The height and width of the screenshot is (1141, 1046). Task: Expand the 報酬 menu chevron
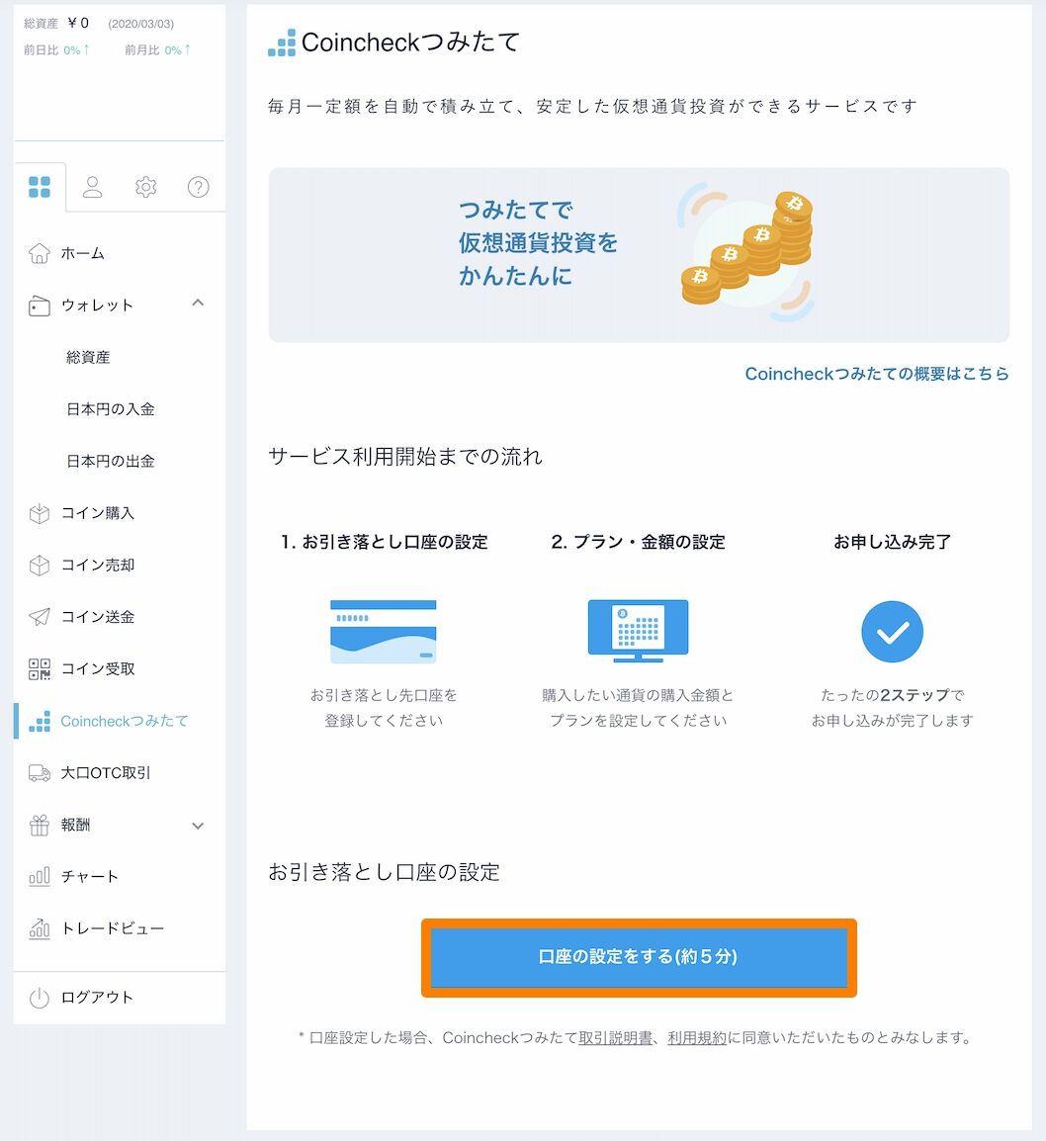(x=198, y=826)
